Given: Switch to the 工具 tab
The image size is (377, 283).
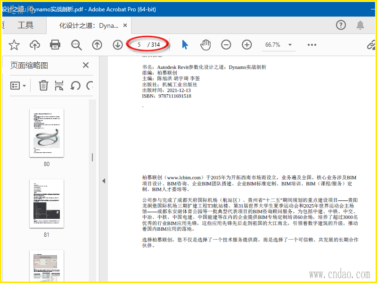Looking at the screenshot, I should tap(25, 25).
